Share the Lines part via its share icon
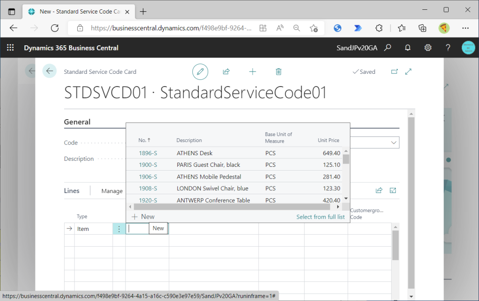The height and width of the screenshot is (301, 479). point(379,191)
